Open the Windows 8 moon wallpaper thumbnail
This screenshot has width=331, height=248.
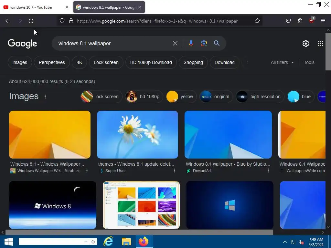(53, 205)
